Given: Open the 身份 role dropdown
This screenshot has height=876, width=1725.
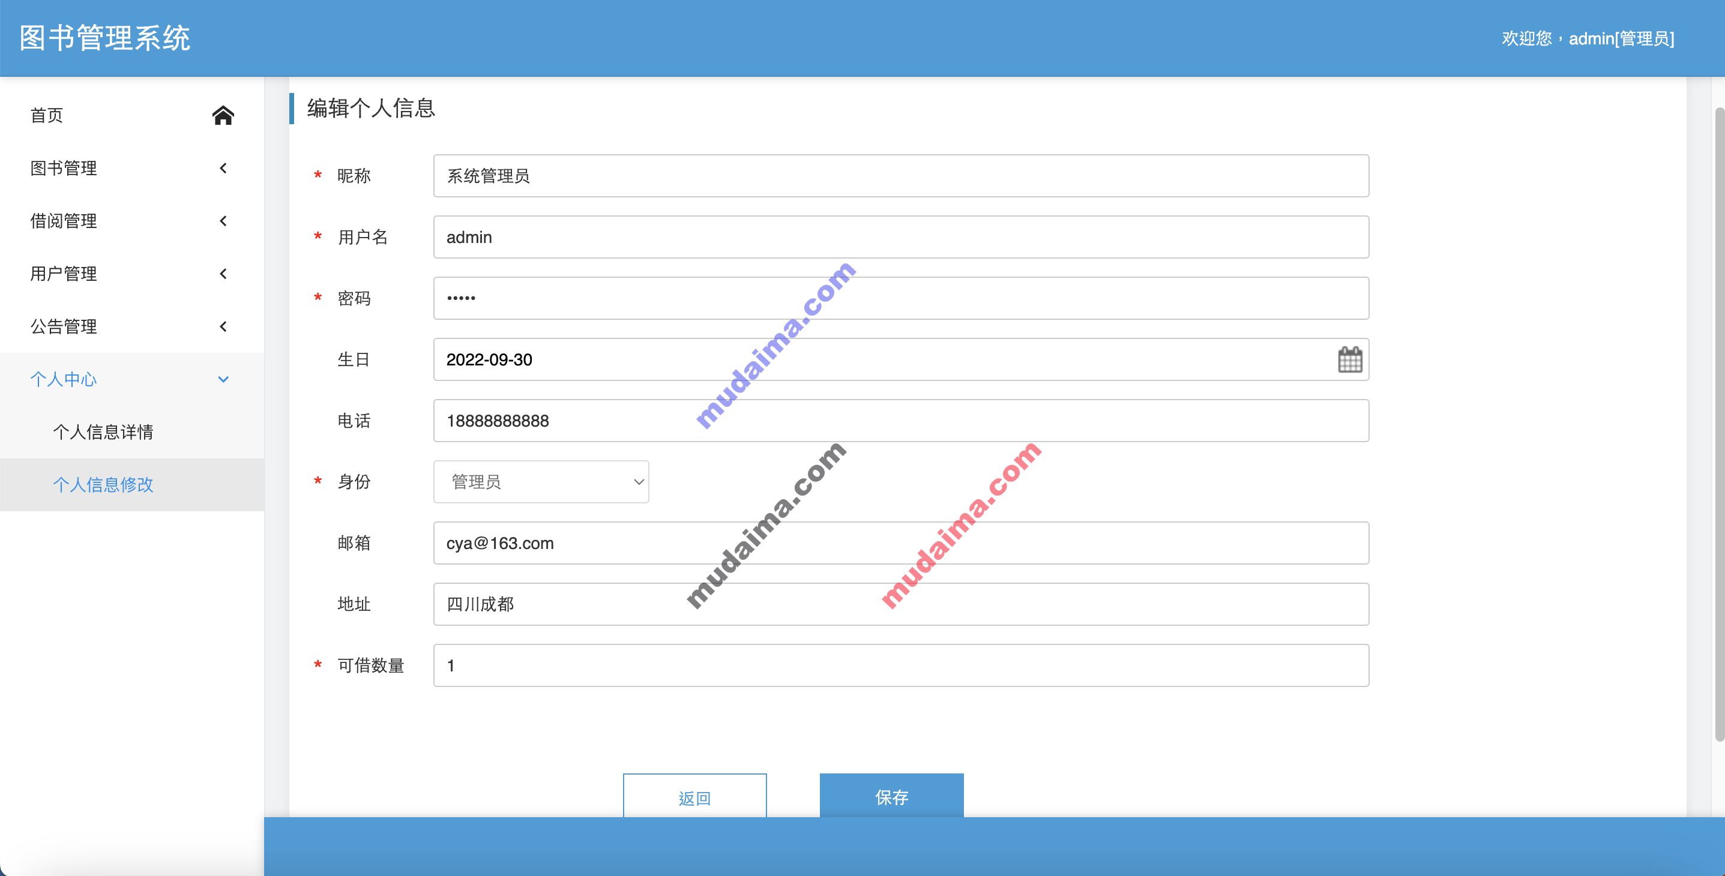Looking at the screenshot, I should click(541, 482).
